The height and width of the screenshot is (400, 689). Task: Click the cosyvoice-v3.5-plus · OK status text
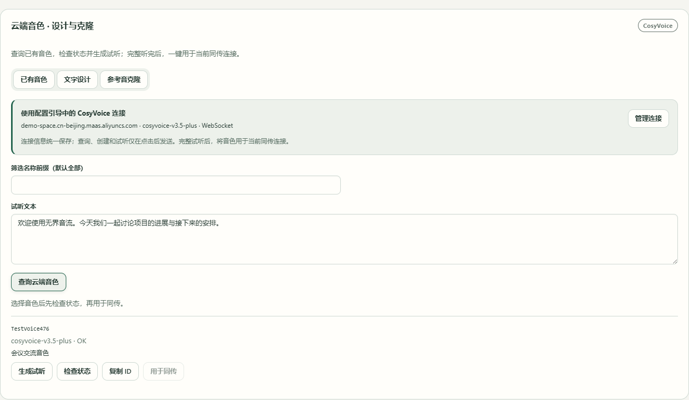tap(49, 341)
